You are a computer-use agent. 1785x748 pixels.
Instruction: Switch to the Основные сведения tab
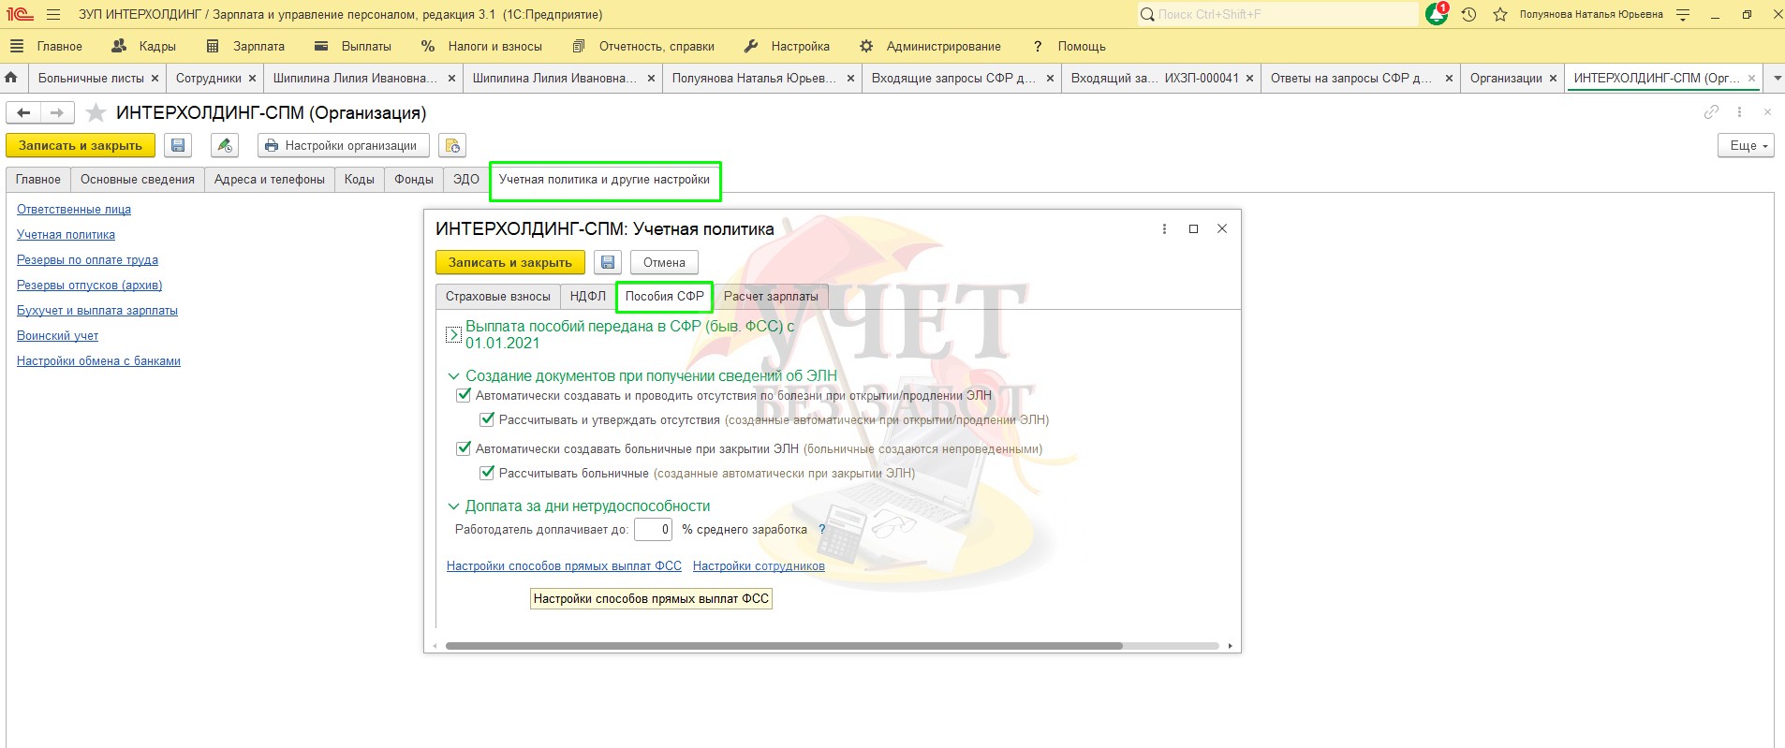coord(138,180)
